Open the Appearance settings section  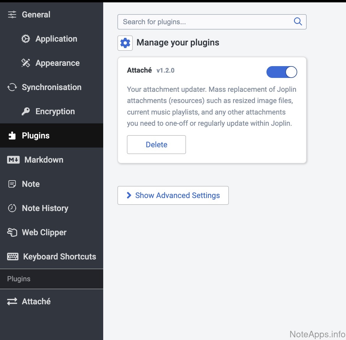tap(57, 63)
